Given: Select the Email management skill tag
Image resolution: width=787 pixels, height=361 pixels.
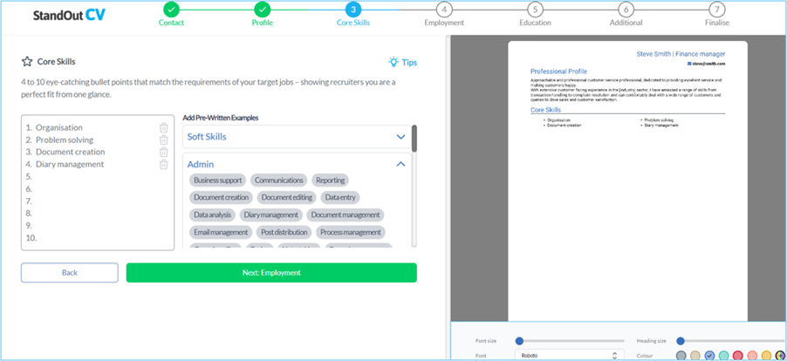Looking at the screenshot, I should tap(221, 232).
